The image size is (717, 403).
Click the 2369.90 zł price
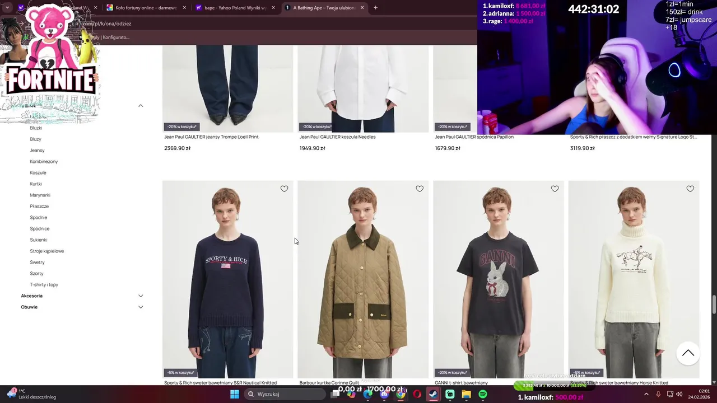click(177, 148)
